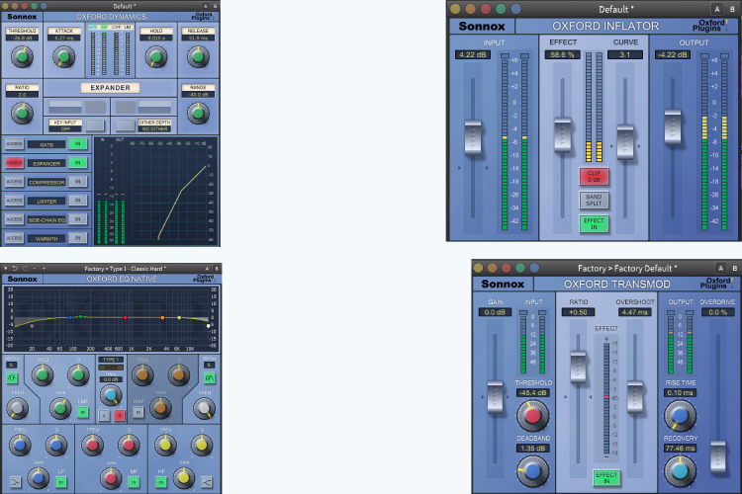Open Factory Default preset name in Oxford Transmod
Screen dimensions: 742x494
pos(627,269)
